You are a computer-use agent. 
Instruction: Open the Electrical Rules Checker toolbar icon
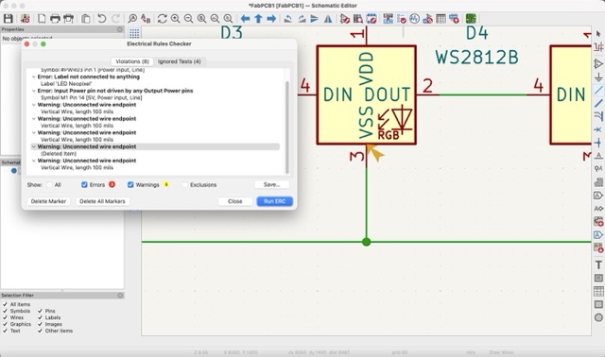pyautogui.click(x=401, y=19)
